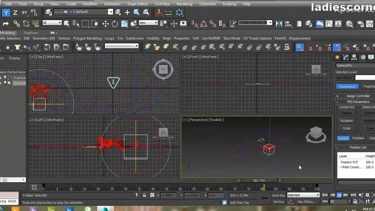Open Edit Named Selection Sets
This screenshot has height=211, width=375.
233,23
